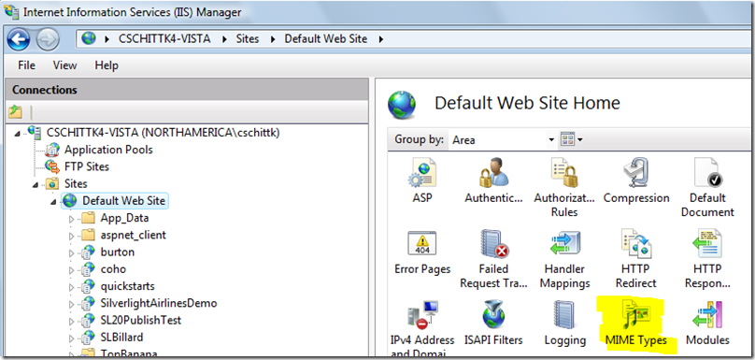The image size is (755, 360).
Task: Click the IIS Manager title bar icon
Action: click(x=11, y=11)
